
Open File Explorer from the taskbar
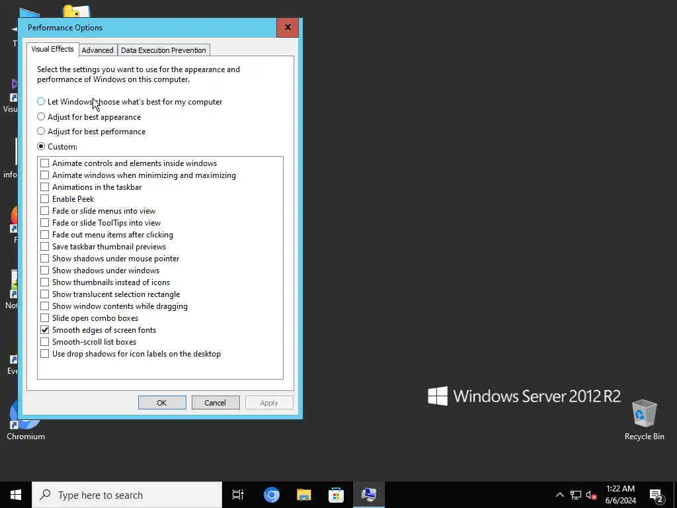pyautogui.click(x=304, y=495)
